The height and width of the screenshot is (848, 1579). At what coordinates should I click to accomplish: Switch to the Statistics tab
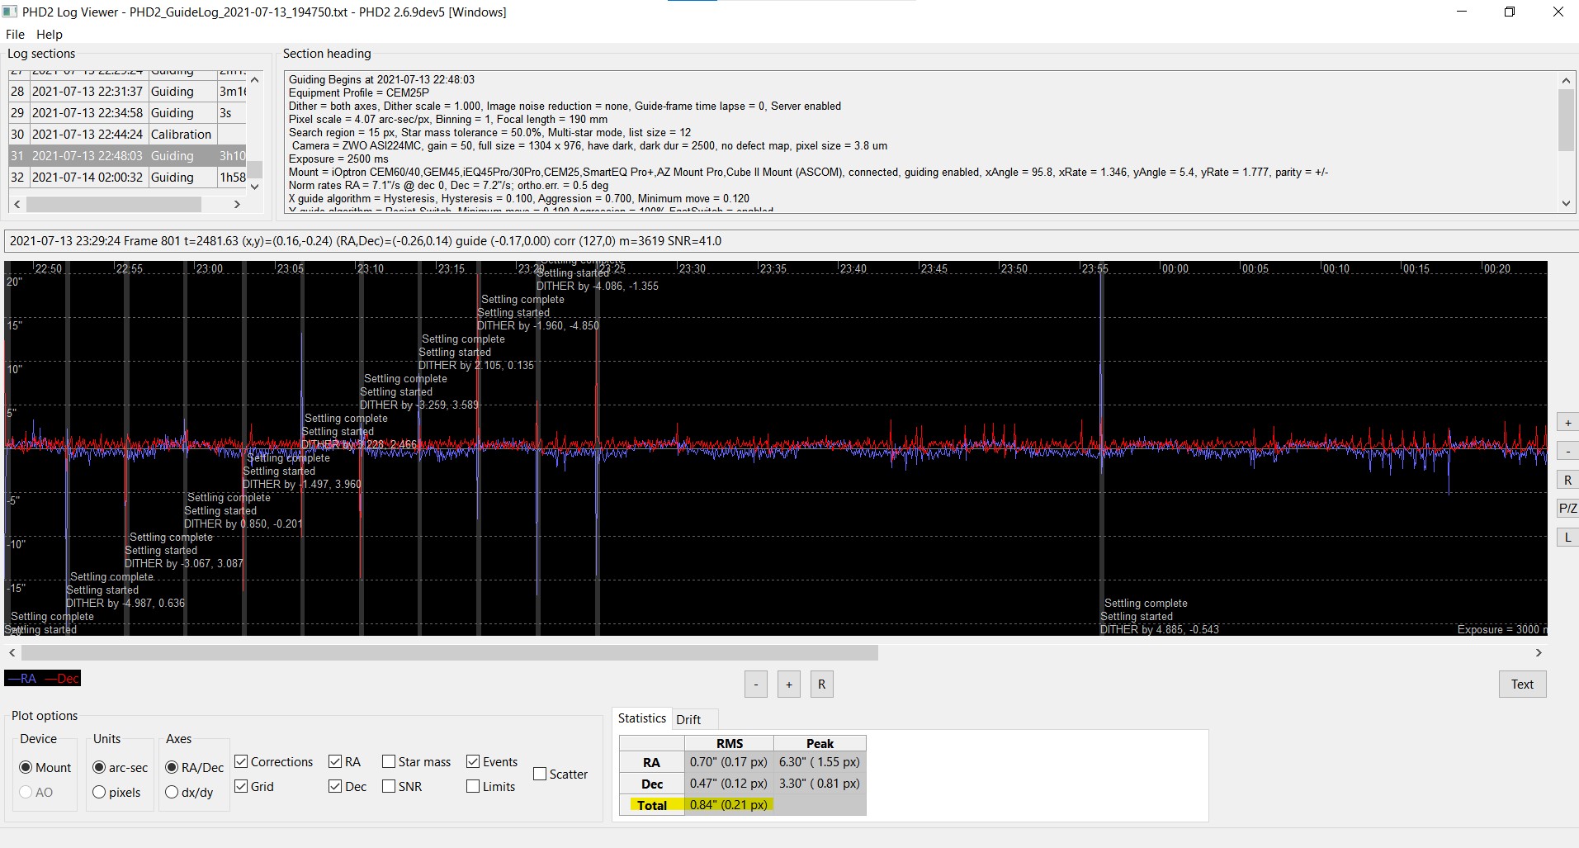[x=641, y=718]
